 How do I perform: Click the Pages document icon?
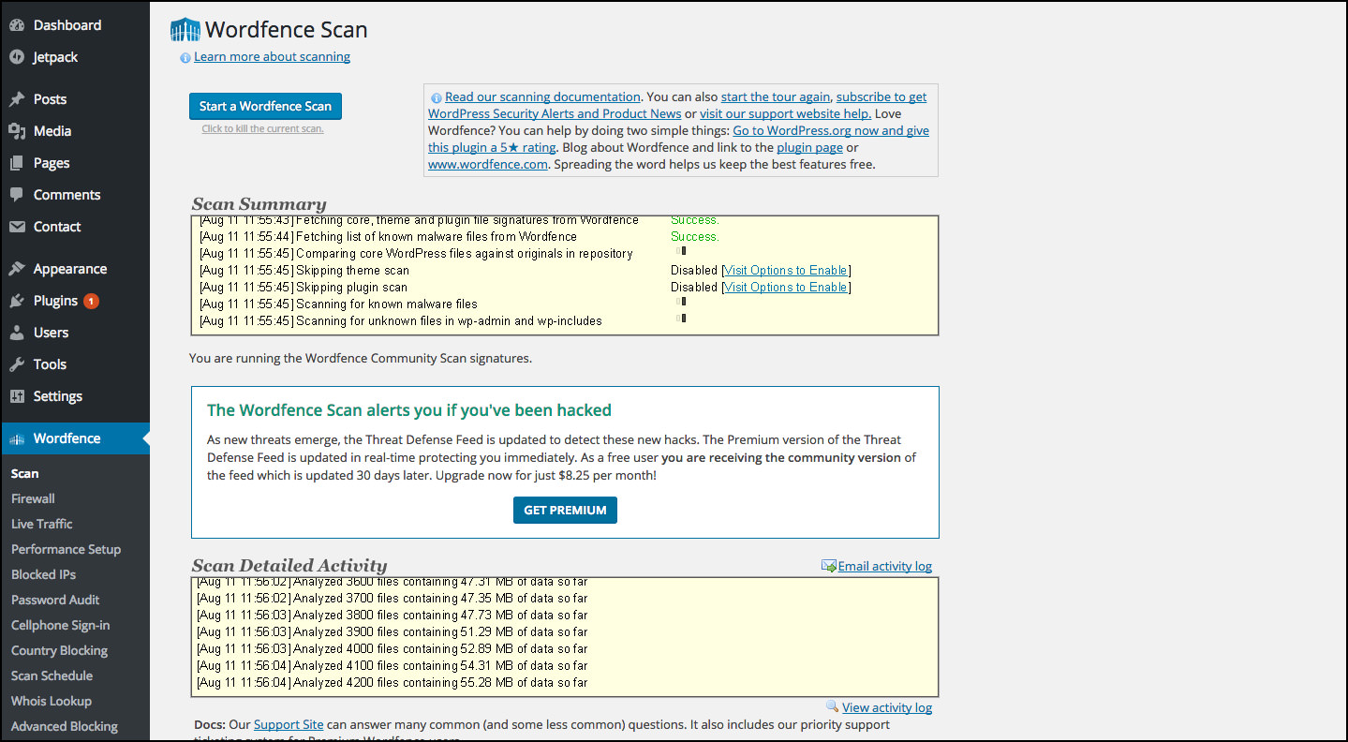(x=17, y=163)
